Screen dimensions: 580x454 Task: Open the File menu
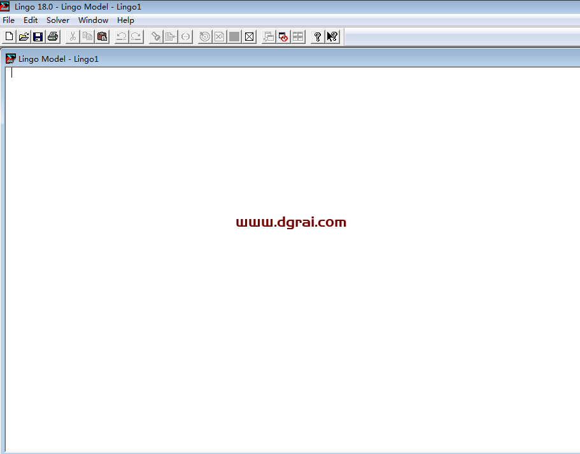[8, 20]
